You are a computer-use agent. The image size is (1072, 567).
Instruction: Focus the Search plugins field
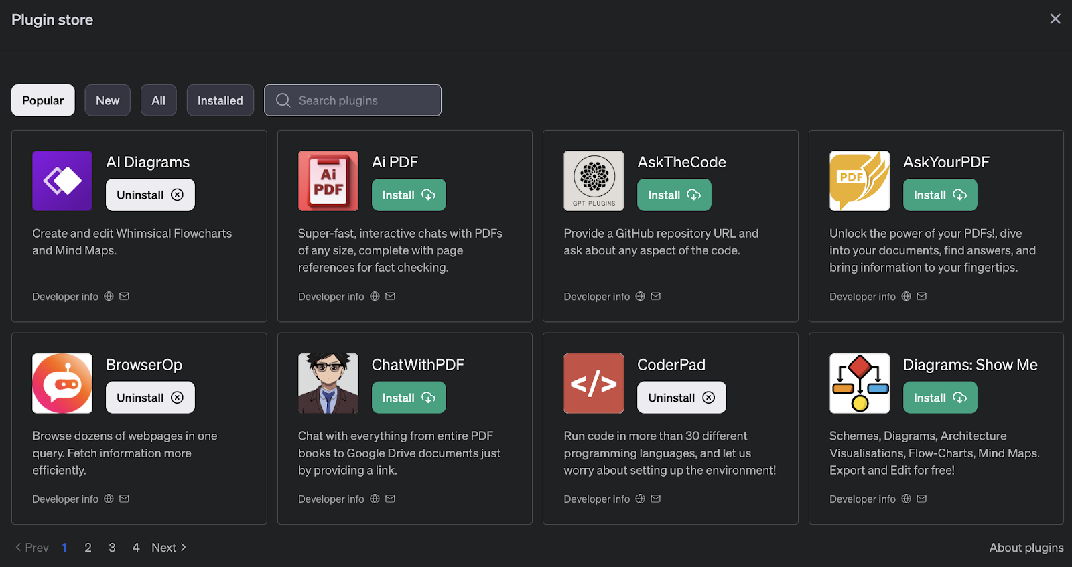click(362, 100)
